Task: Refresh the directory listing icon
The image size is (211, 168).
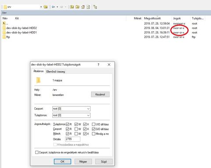Action: tap(88, 7)
